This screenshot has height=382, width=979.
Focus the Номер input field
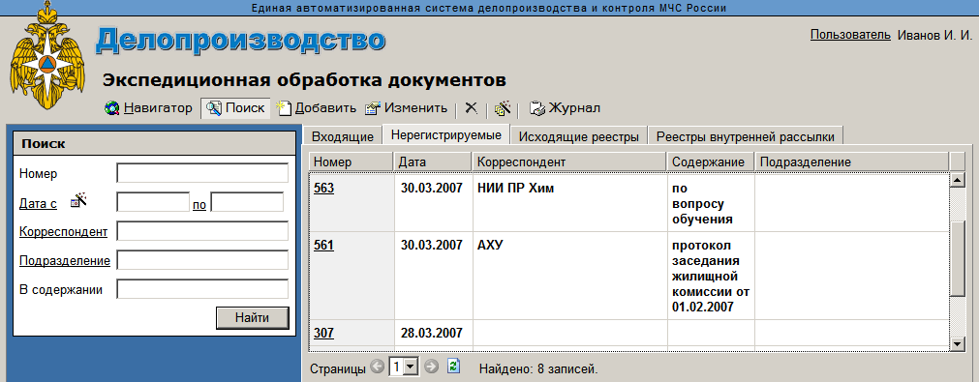202,172
